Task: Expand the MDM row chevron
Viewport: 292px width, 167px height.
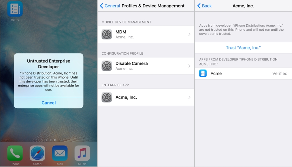Action: (x=189, y=34)
